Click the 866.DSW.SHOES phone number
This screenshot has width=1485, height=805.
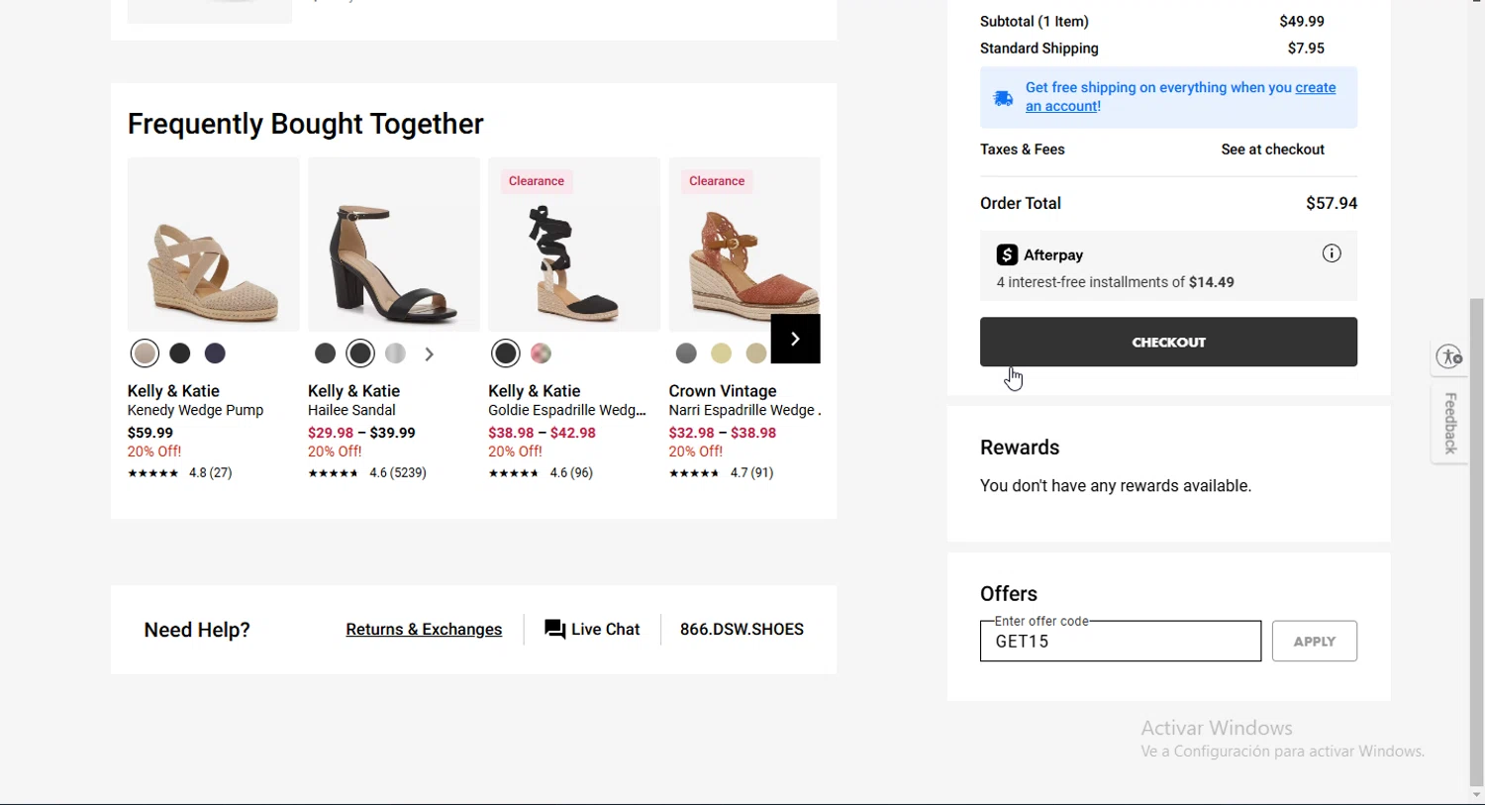(x=742, y=630)
